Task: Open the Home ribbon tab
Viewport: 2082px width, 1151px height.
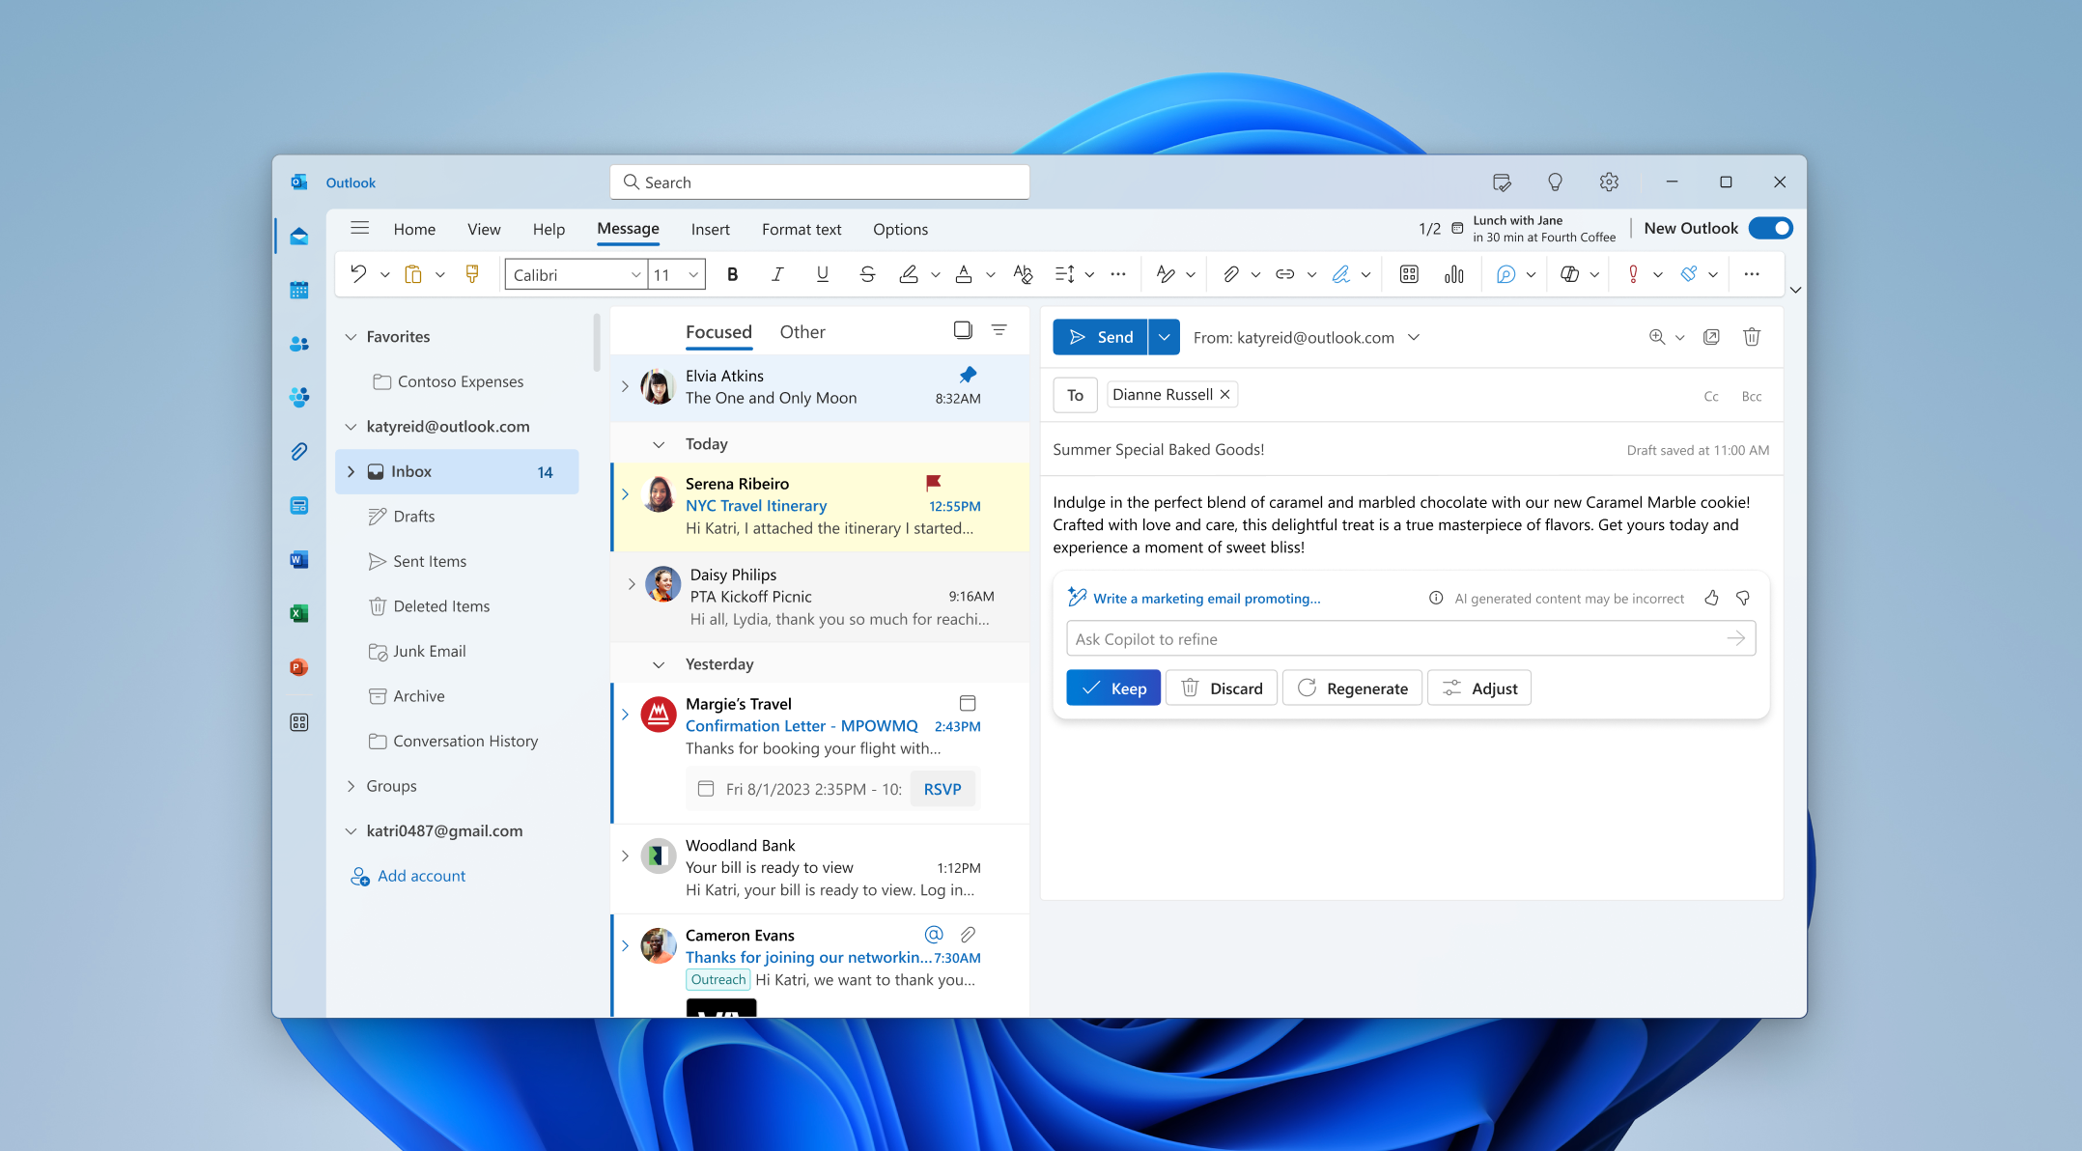Action: click(414, 229)
